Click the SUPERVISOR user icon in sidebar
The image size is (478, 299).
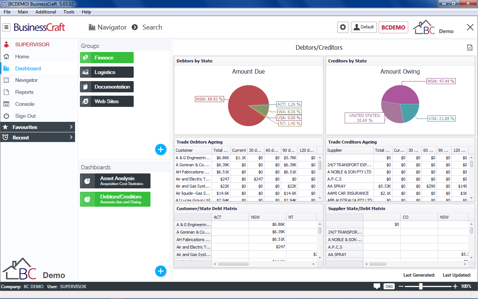pos(6,44)
